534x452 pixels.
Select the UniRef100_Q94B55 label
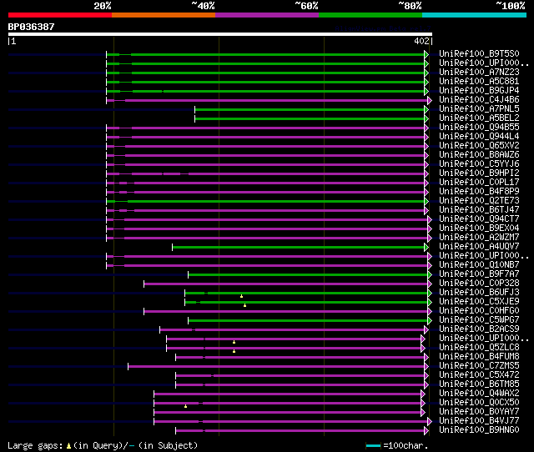[x=479, y=128]
